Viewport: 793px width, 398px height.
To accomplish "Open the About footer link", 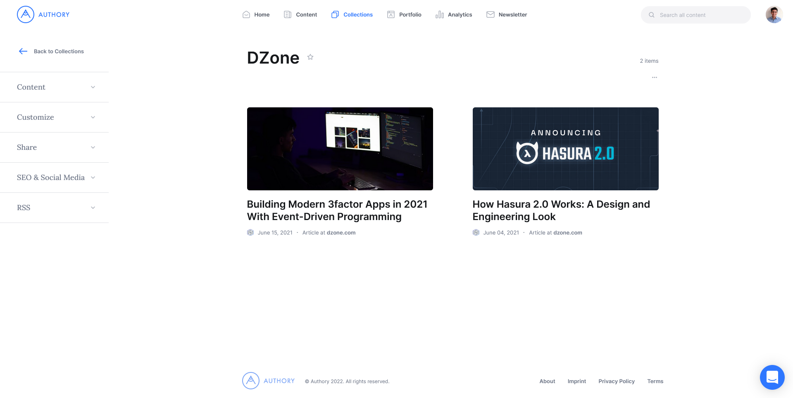I will 547,381.
